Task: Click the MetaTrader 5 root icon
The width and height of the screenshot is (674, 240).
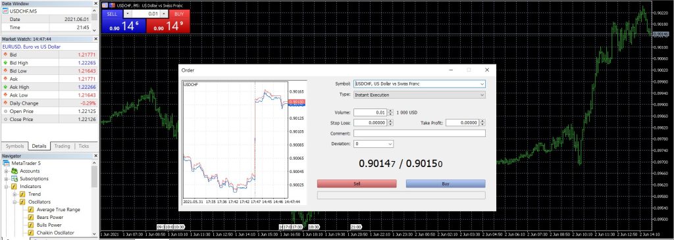Action: tap(6, 163)
